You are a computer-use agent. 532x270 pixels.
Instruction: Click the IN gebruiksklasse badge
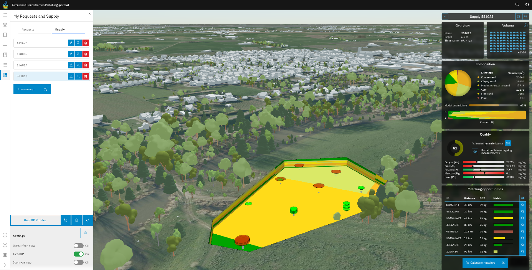pyautogui.click(x=508, y=143)
